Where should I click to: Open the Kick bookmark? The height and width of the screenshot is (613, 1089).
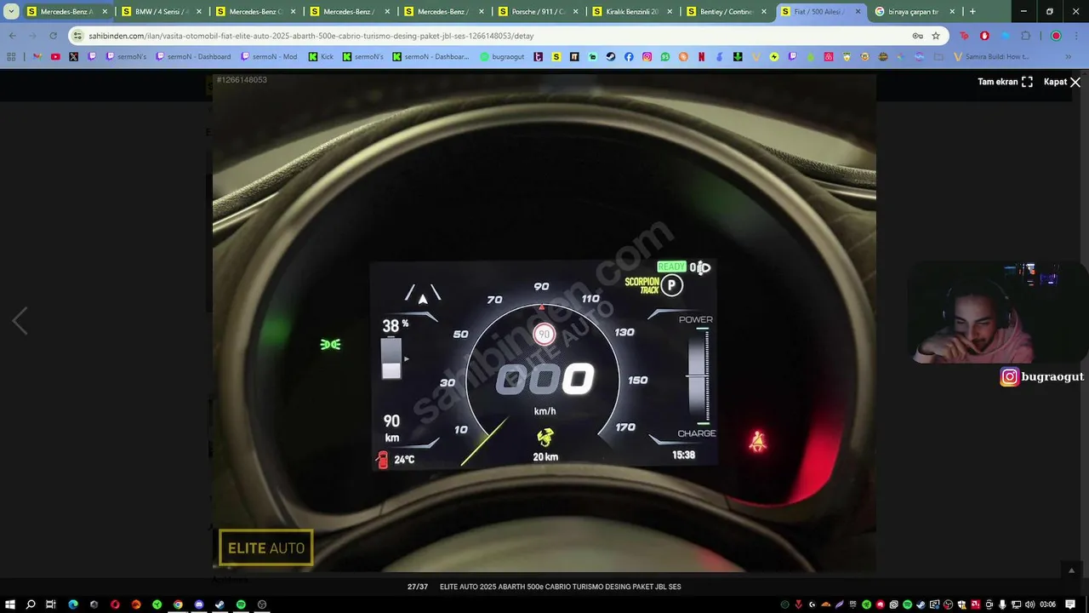coord(321,56)
